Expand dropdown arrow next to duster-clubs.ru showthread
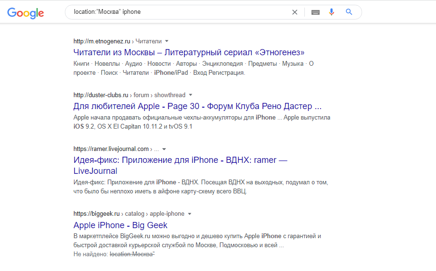 (190, 95)
